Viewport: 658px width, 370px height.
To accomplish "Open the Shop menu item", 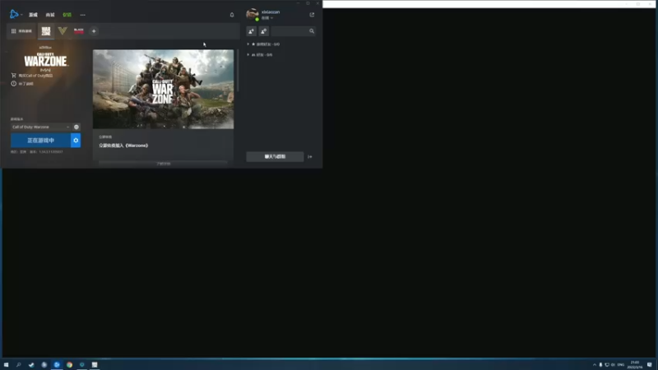I will [x=50, y=15].
